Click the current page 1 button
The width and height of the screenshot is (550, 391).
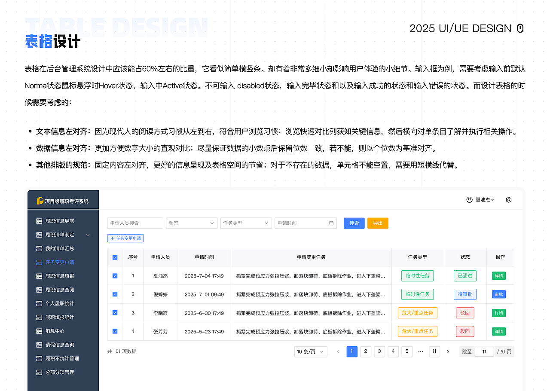[x=352, y=351]
